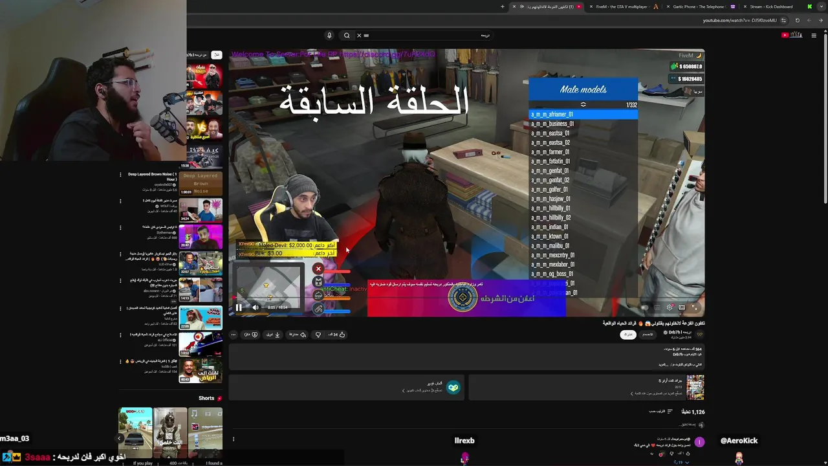Open options menu for 22:05 suggested video
828x466 pixels.
pos(120,309)
